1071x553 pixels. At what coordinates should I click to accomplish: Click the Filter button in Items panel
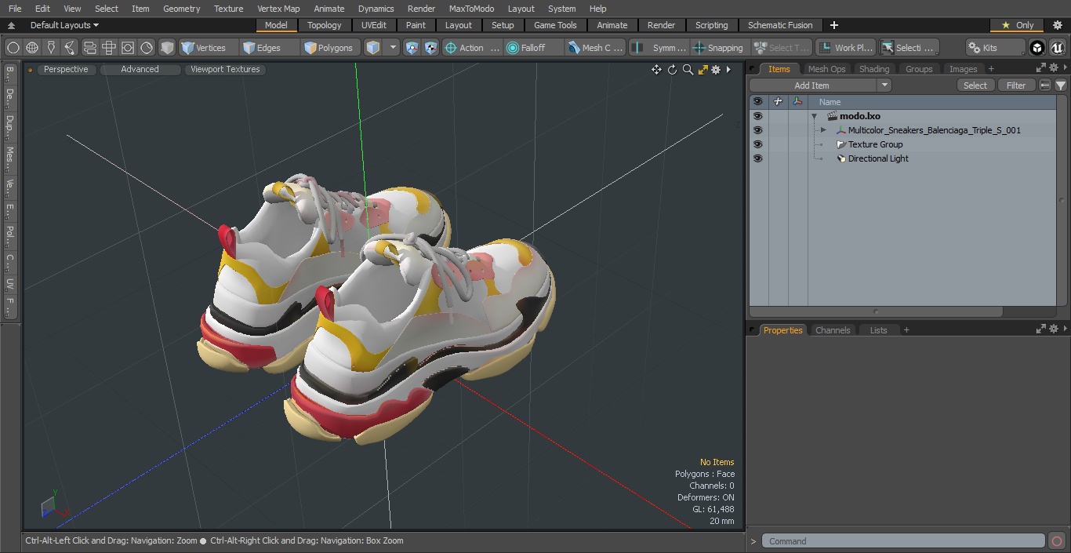[1016, 85]
